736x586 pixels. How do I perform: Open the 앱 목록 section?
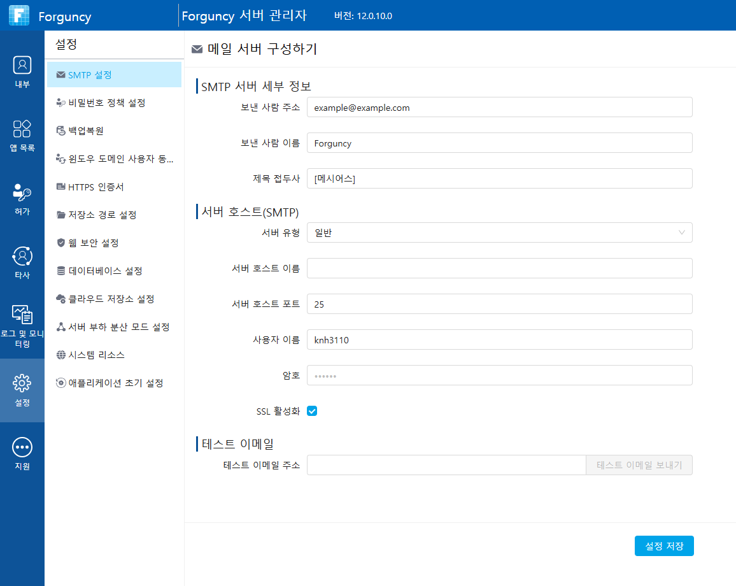coord(22,136)
